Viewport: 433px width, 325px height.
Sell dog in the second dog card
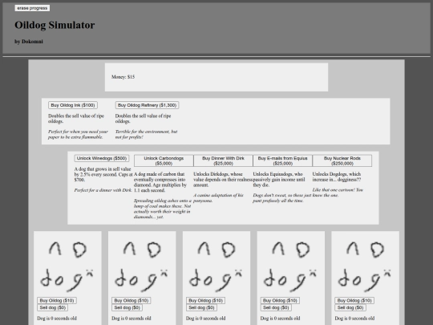pyautogui.click(x=127, y=307)
